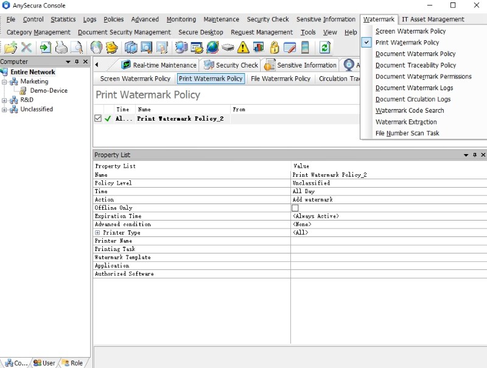The height and width of the screenshot is (368, 487).
Task: Click the padlock icon in toolbar
Action: click(274, 48)
